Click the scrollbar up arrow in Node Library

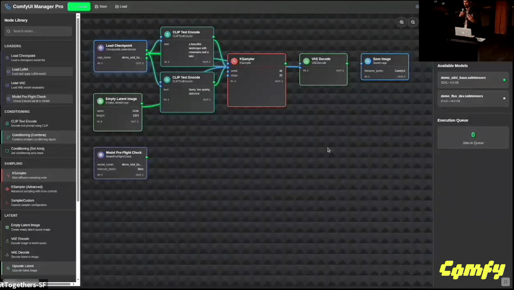click(x=78, y=15)
